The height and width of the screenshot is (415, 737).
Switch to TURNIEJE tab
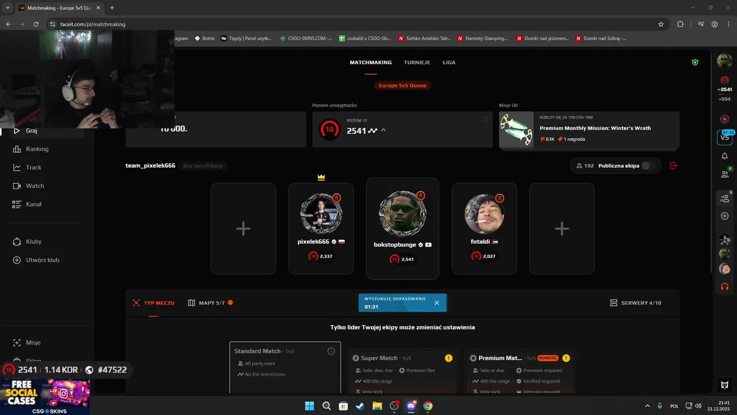(x=417, y=62)
